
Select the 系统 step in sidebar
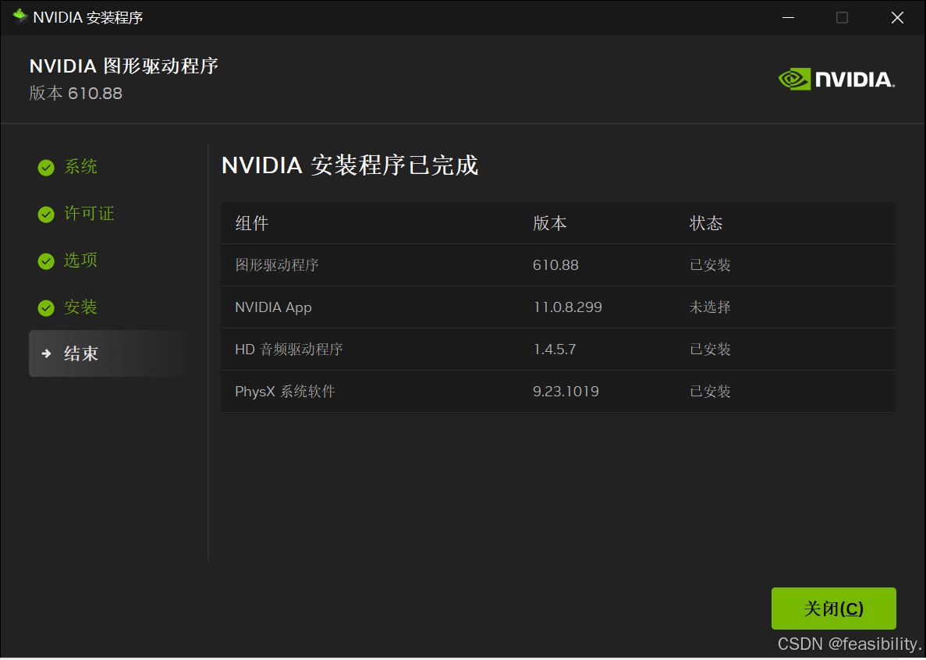point(80,166)
